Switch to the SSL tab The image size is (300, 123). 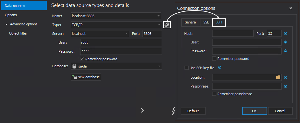[x=206, y=22]
